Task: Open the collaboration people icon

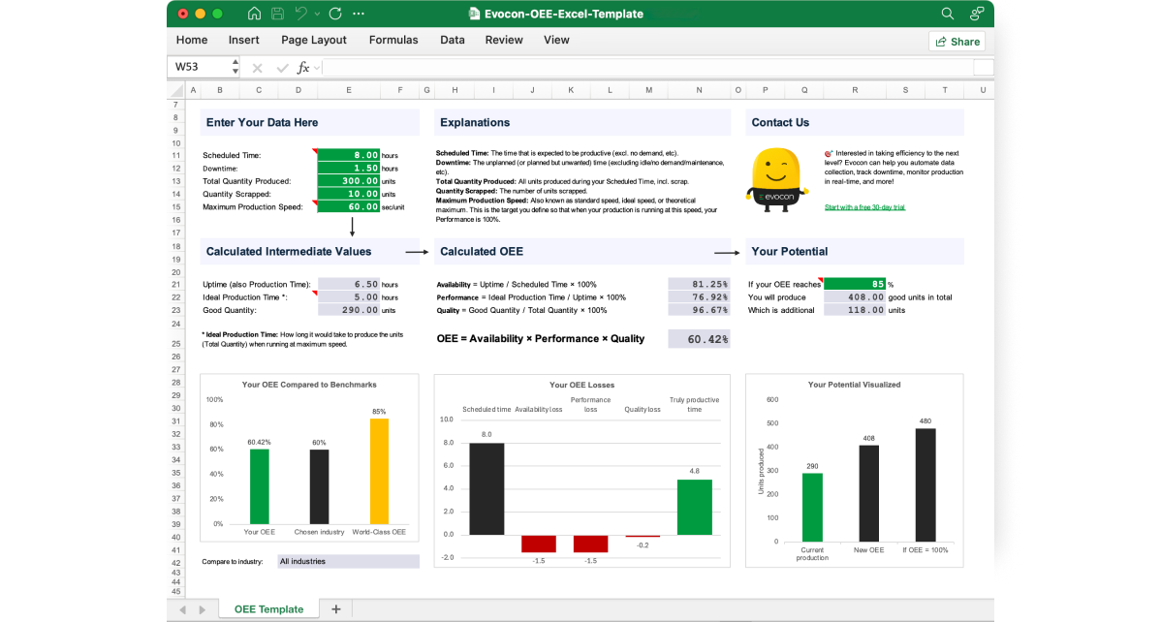Action: pos(975,14)
